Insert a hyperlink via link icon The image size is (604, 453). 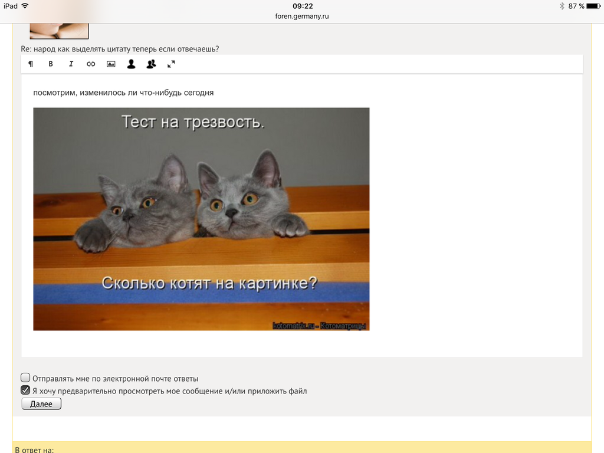click(x=91, y=64)
